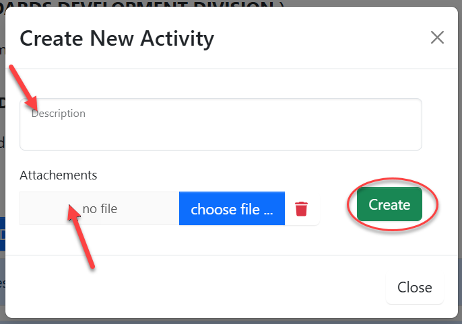Viewport: 462px width, 324px height.
Task: Click the Description placeholder text
Action: click(59, 114)
